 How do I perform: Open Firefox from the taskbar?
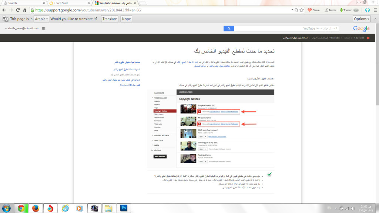36,208
